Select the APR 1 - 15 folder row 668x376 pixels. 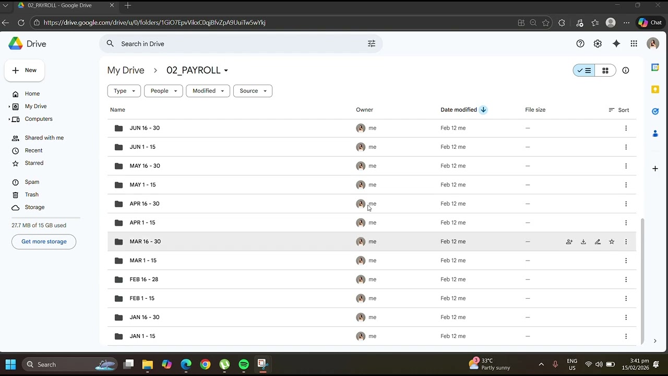click(372, 222)
